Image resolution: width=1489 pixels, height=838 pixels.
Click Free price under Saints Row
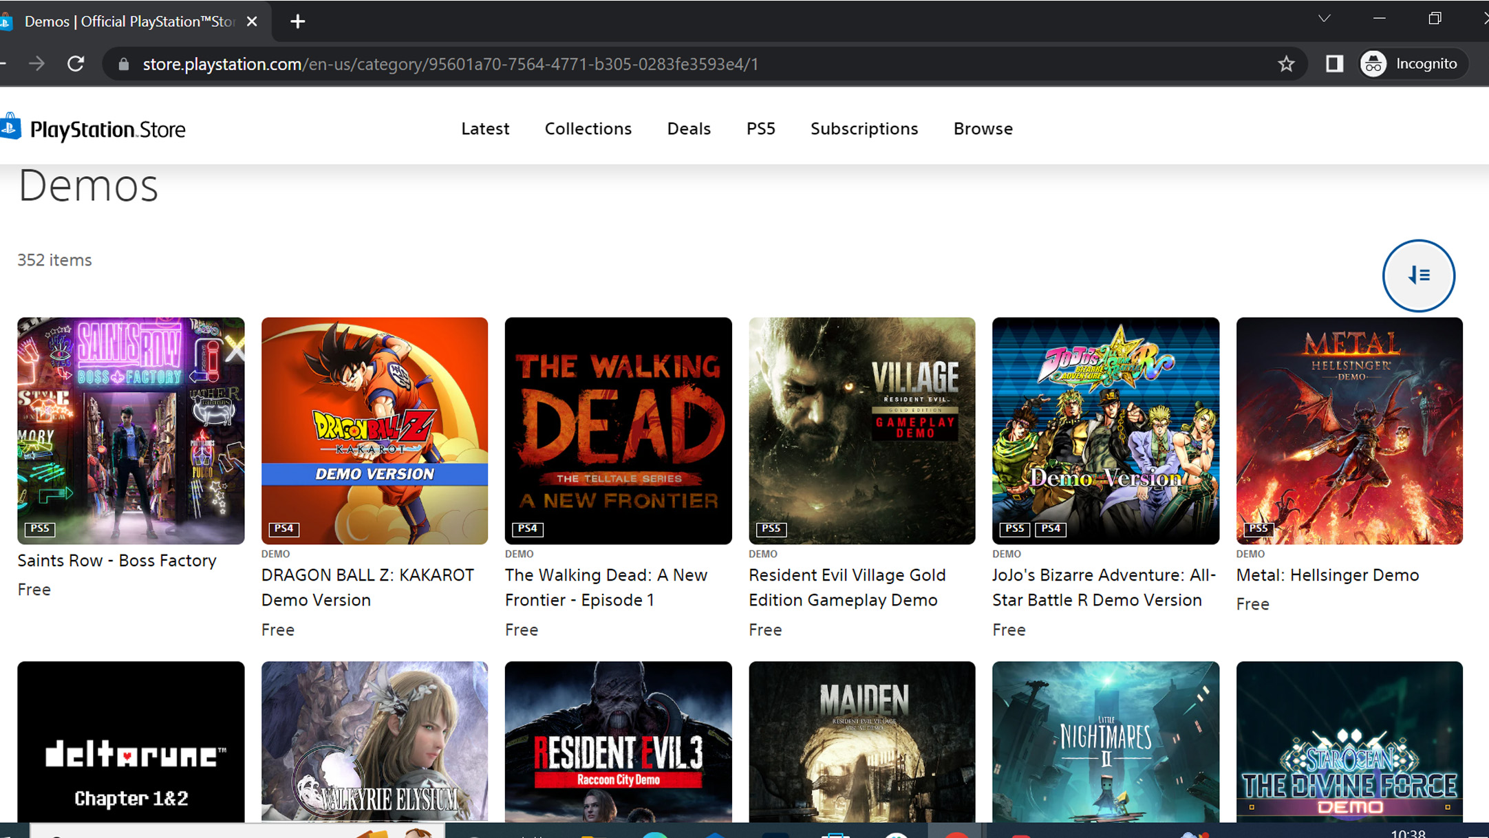[x=34, y=590]
